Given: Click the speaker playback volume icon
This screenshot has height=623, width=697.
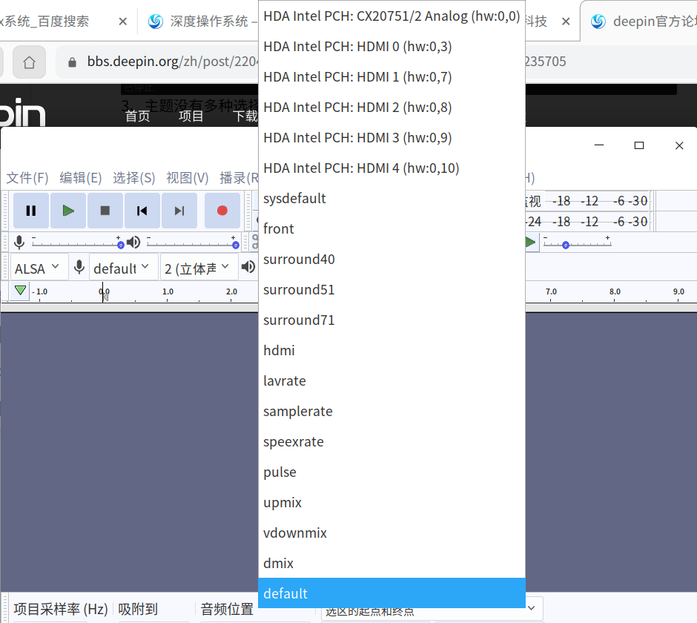Looking at the screenshot, I should pyautogui.click(x=133, y=243).
